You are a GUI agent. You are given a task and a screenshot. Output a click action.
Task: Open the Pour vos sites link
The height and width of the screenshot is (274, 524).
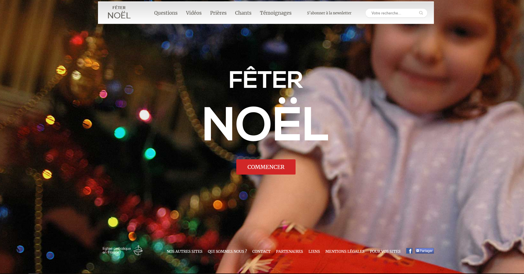click(385, 251)
